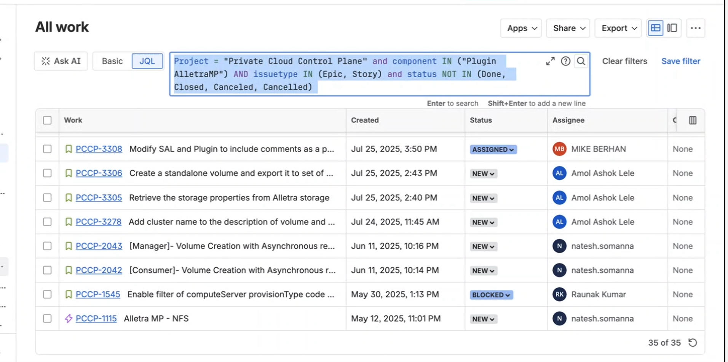728x362 pixels.
Task: Open the BLOCKED status dropdown for PCCP-1545
Action: pyautogui.click(x=491, y=295)
